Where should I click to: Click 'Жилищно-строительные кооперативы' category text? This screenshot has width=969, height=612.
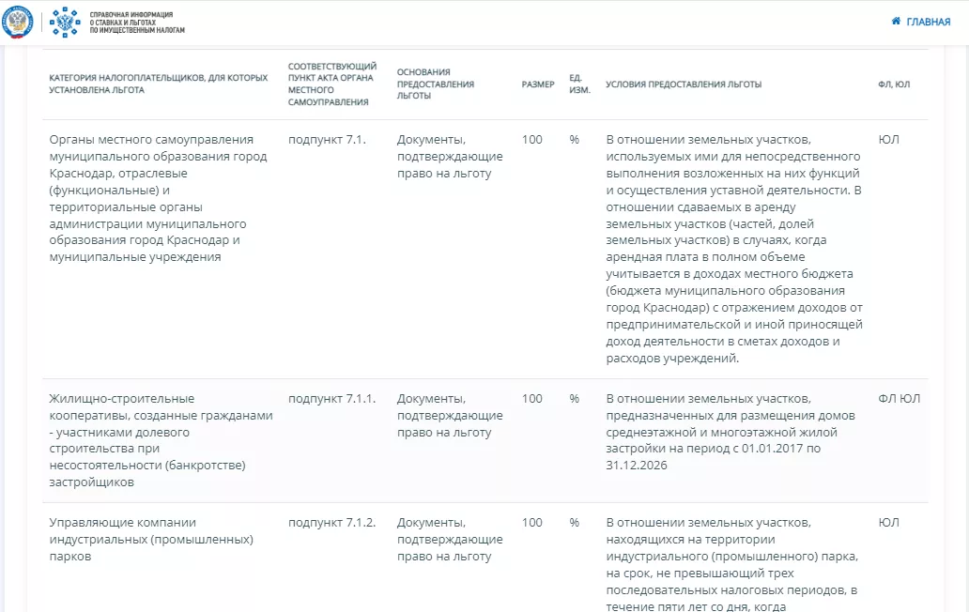coord(161,440)
